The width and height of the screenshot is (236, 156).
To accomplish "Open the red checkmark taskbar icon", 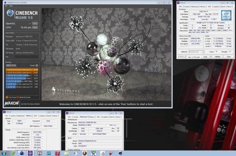I will pyautogui.click(x=111, y=153).
